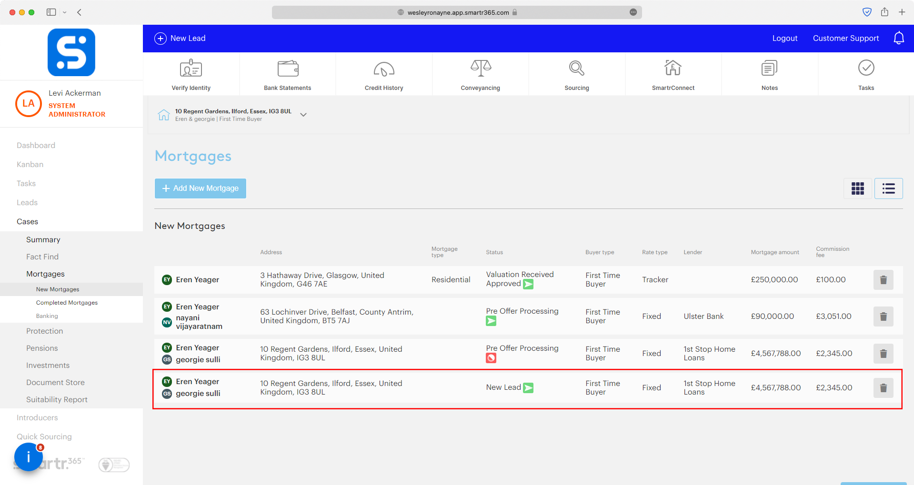Open Banking sub-item
This screenshot has width=914, height=485.
click(47, 316)
